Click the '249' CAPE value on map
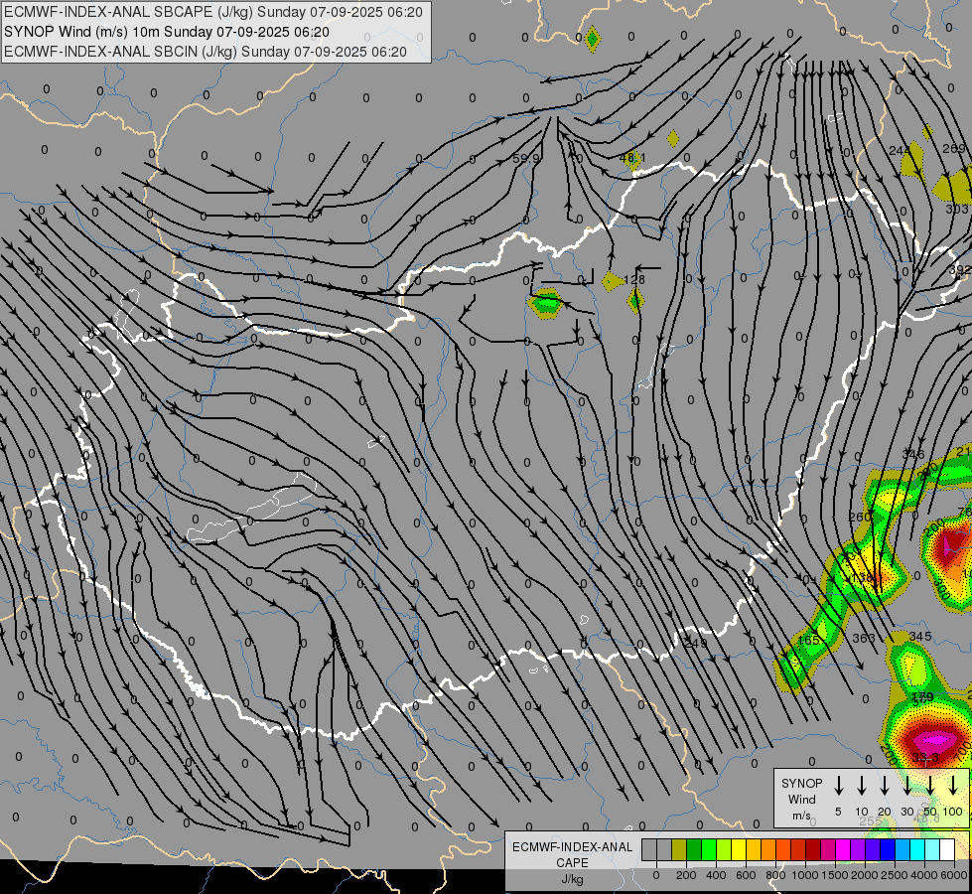Viewport: 972px width, 894px height. coord(695,643)
